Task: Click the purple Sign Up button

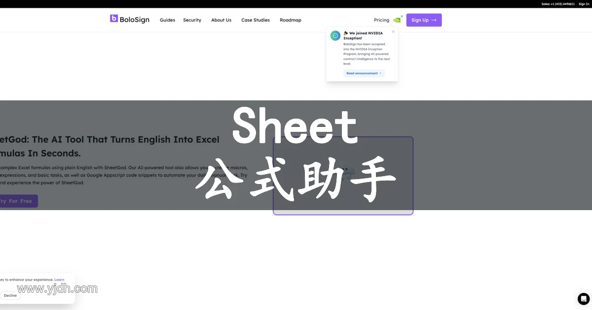Action: tap(424, 20)
